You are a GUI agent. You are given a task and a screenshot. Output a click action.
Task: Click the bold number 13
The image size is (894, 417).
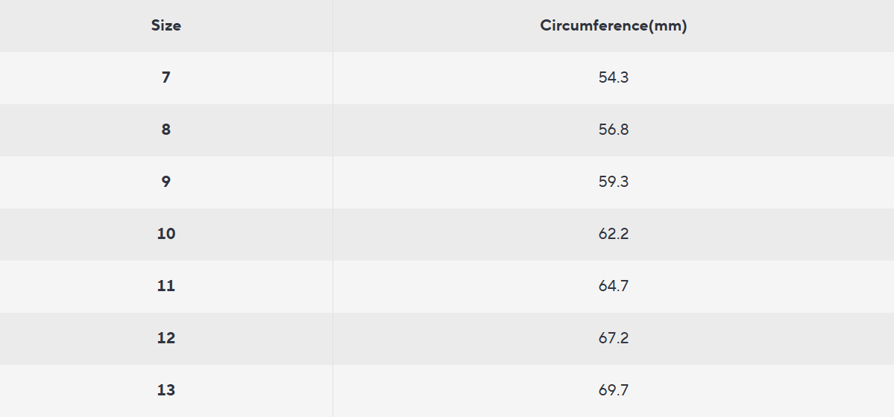pos(166,389)
